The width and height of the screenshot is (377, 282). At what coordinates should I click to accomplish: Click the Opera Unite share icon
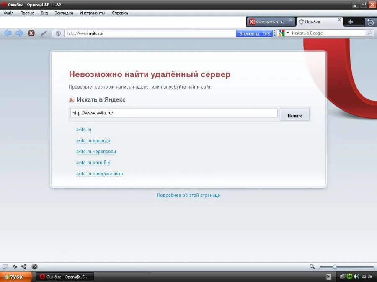tap(24, 267)
